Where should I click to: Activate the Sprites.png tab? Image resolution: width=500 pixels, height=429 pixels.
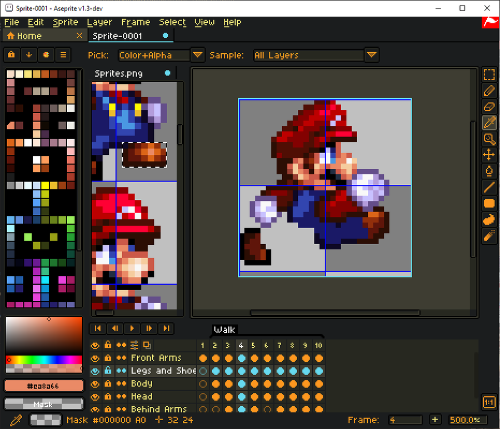coord(133,74)
